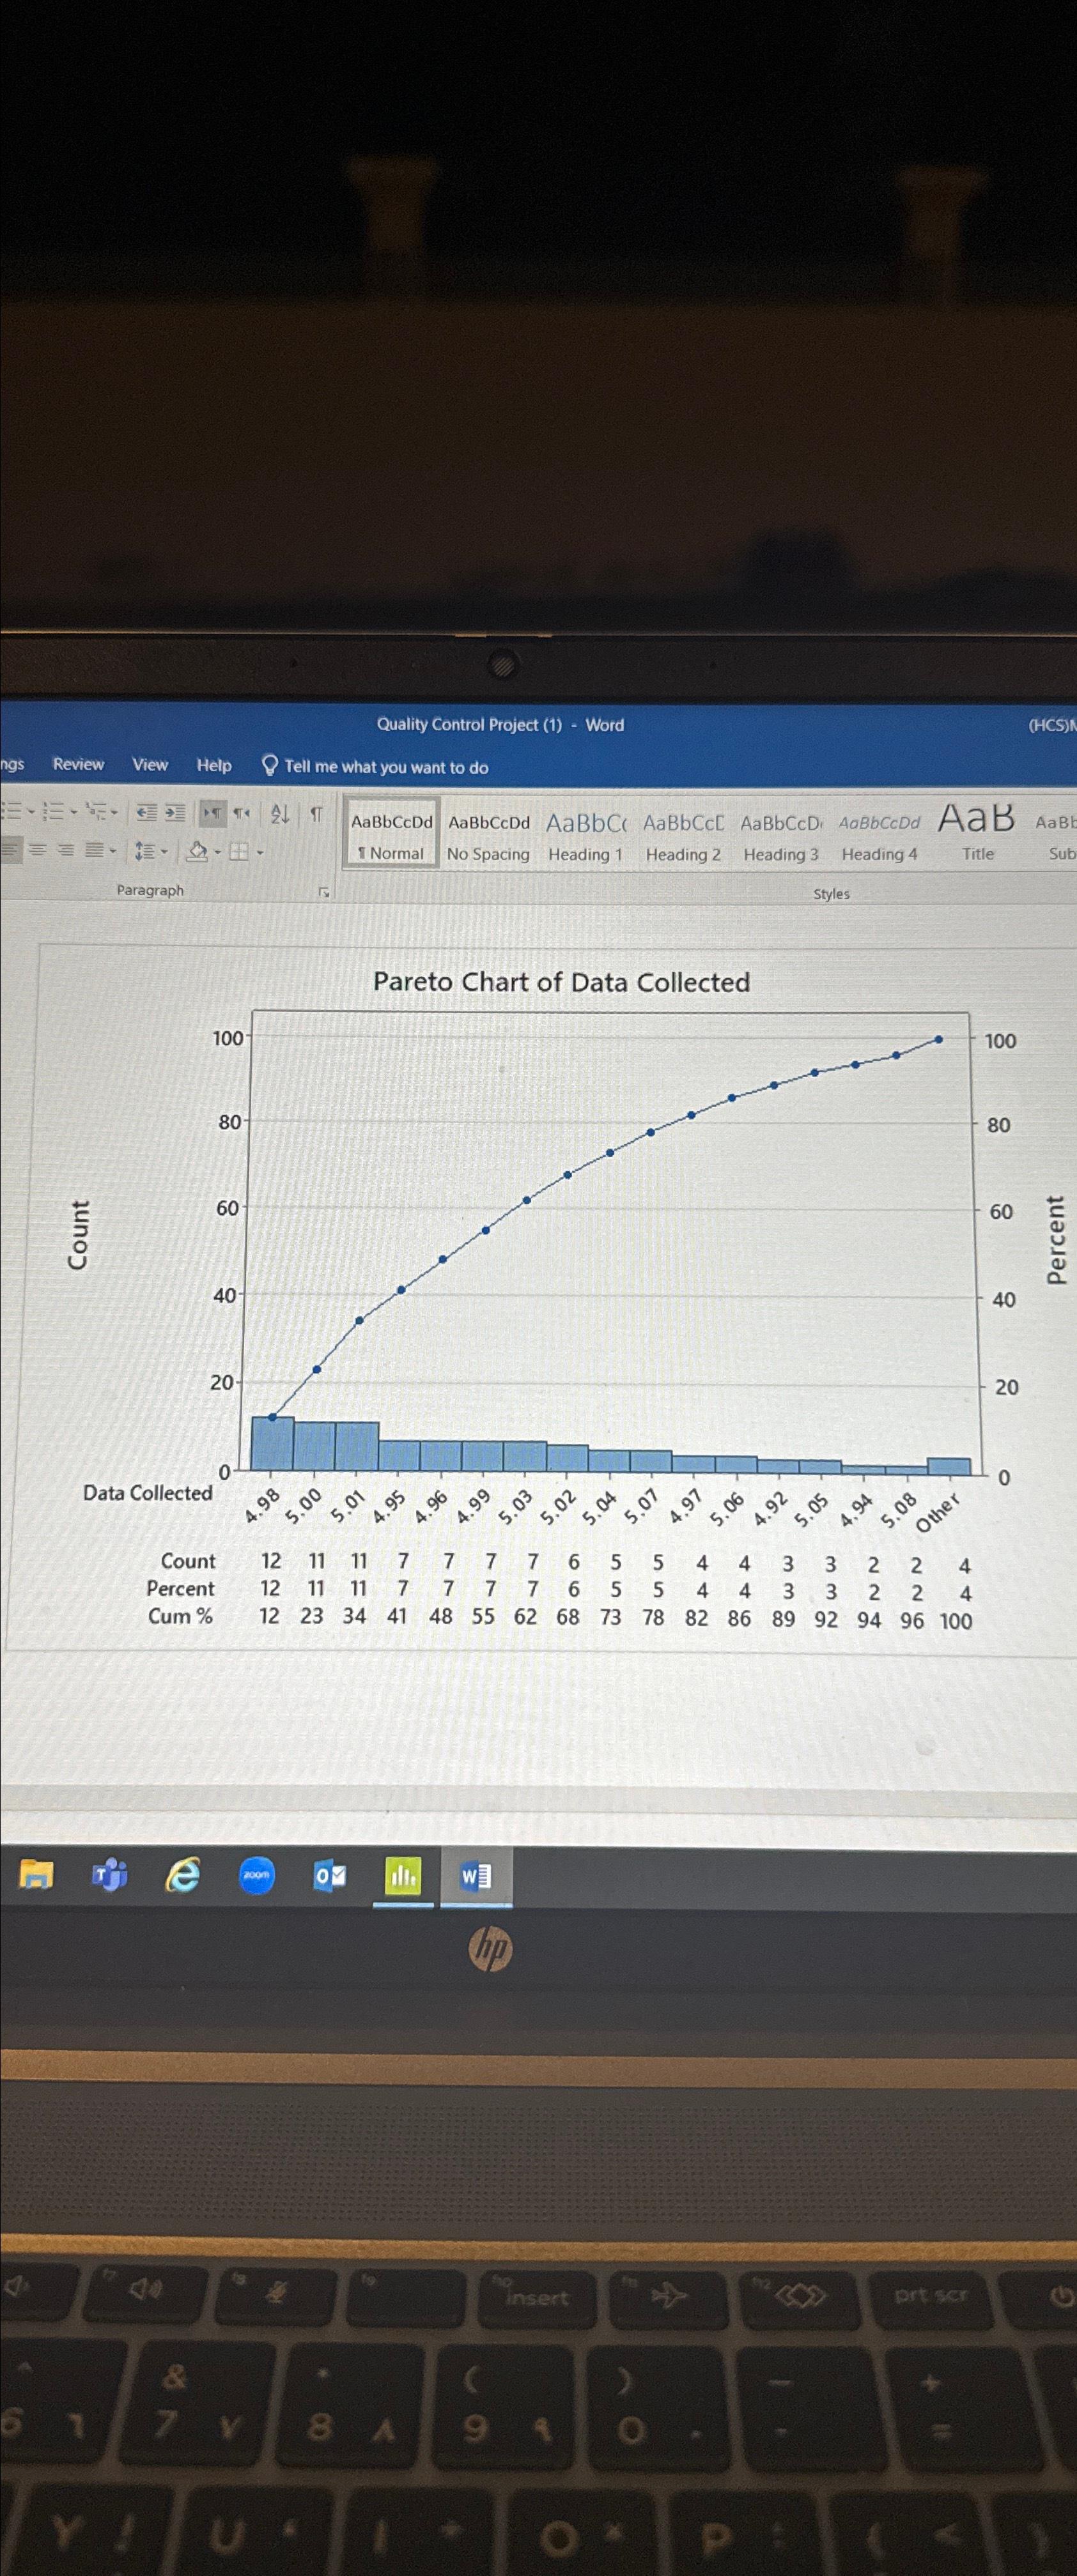Switch to the Review tab
The width and height of the screenshot is (1077, 2576).
coord(77,765)
